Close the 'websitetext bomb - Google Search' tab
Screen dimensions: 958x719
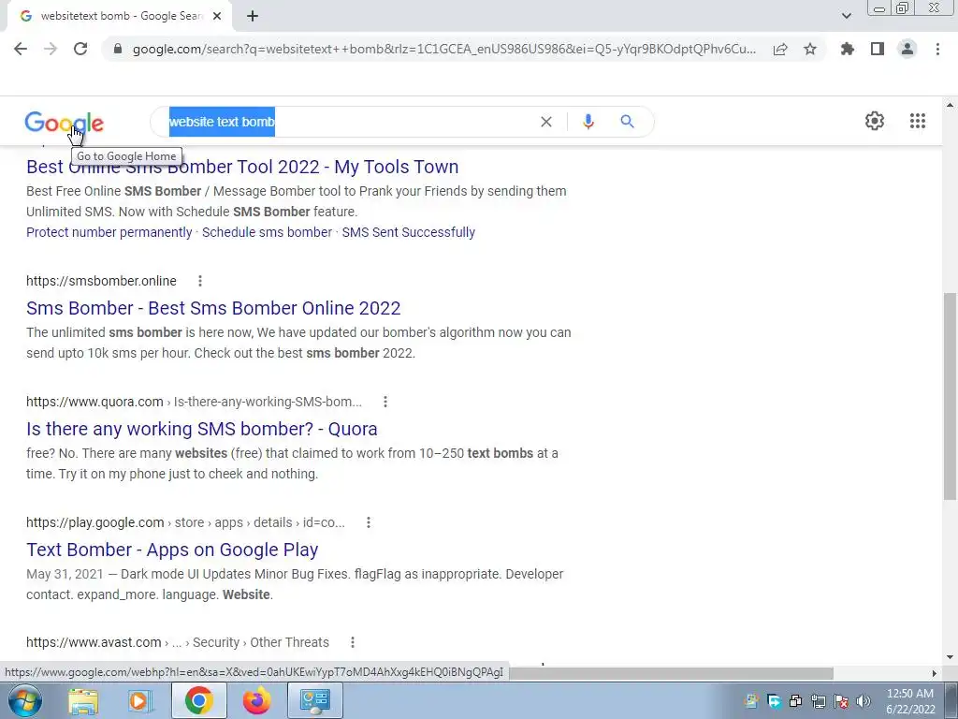(x=217, y=16)
